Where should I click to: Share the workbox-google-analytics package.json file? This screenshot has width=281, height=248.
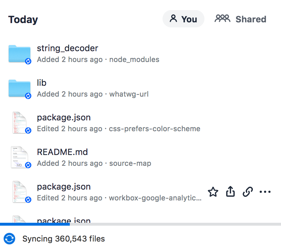tap(230, 192)
